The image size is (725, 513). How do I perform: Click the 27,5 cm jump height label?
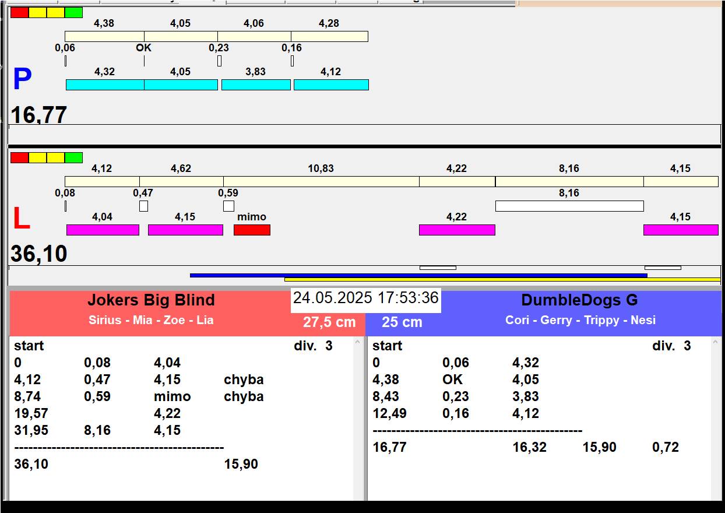[x=329, y=322]
